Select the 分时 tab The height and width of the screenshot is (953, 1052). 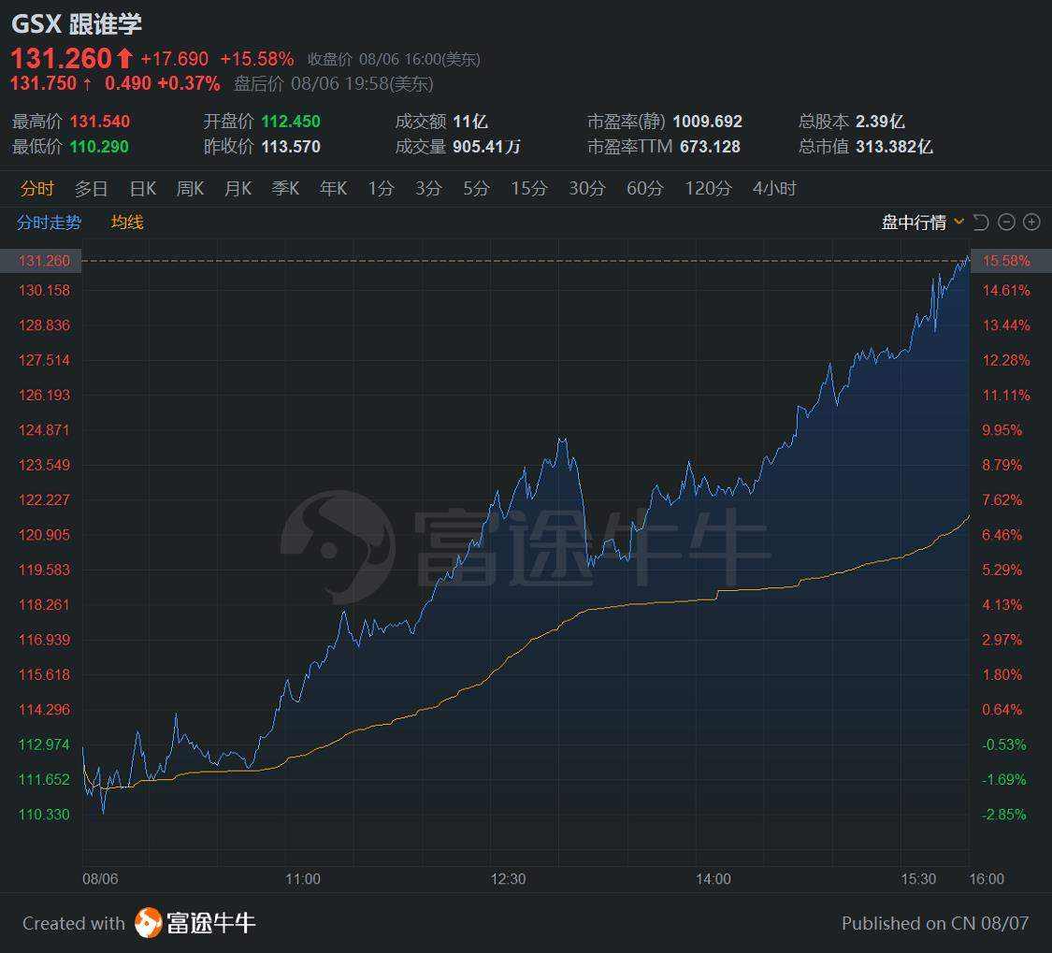pyautogui.click(x=36, y=189)
